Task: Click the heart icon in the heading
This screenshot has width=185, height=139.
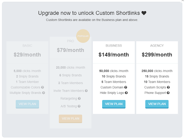Action: 144,13
